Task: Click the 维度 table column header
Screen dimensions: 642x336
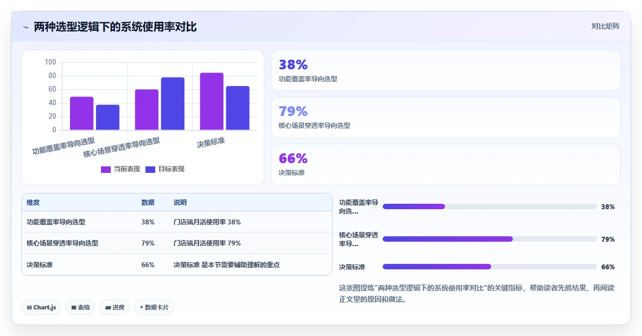Action: click(x=33, y=202)
